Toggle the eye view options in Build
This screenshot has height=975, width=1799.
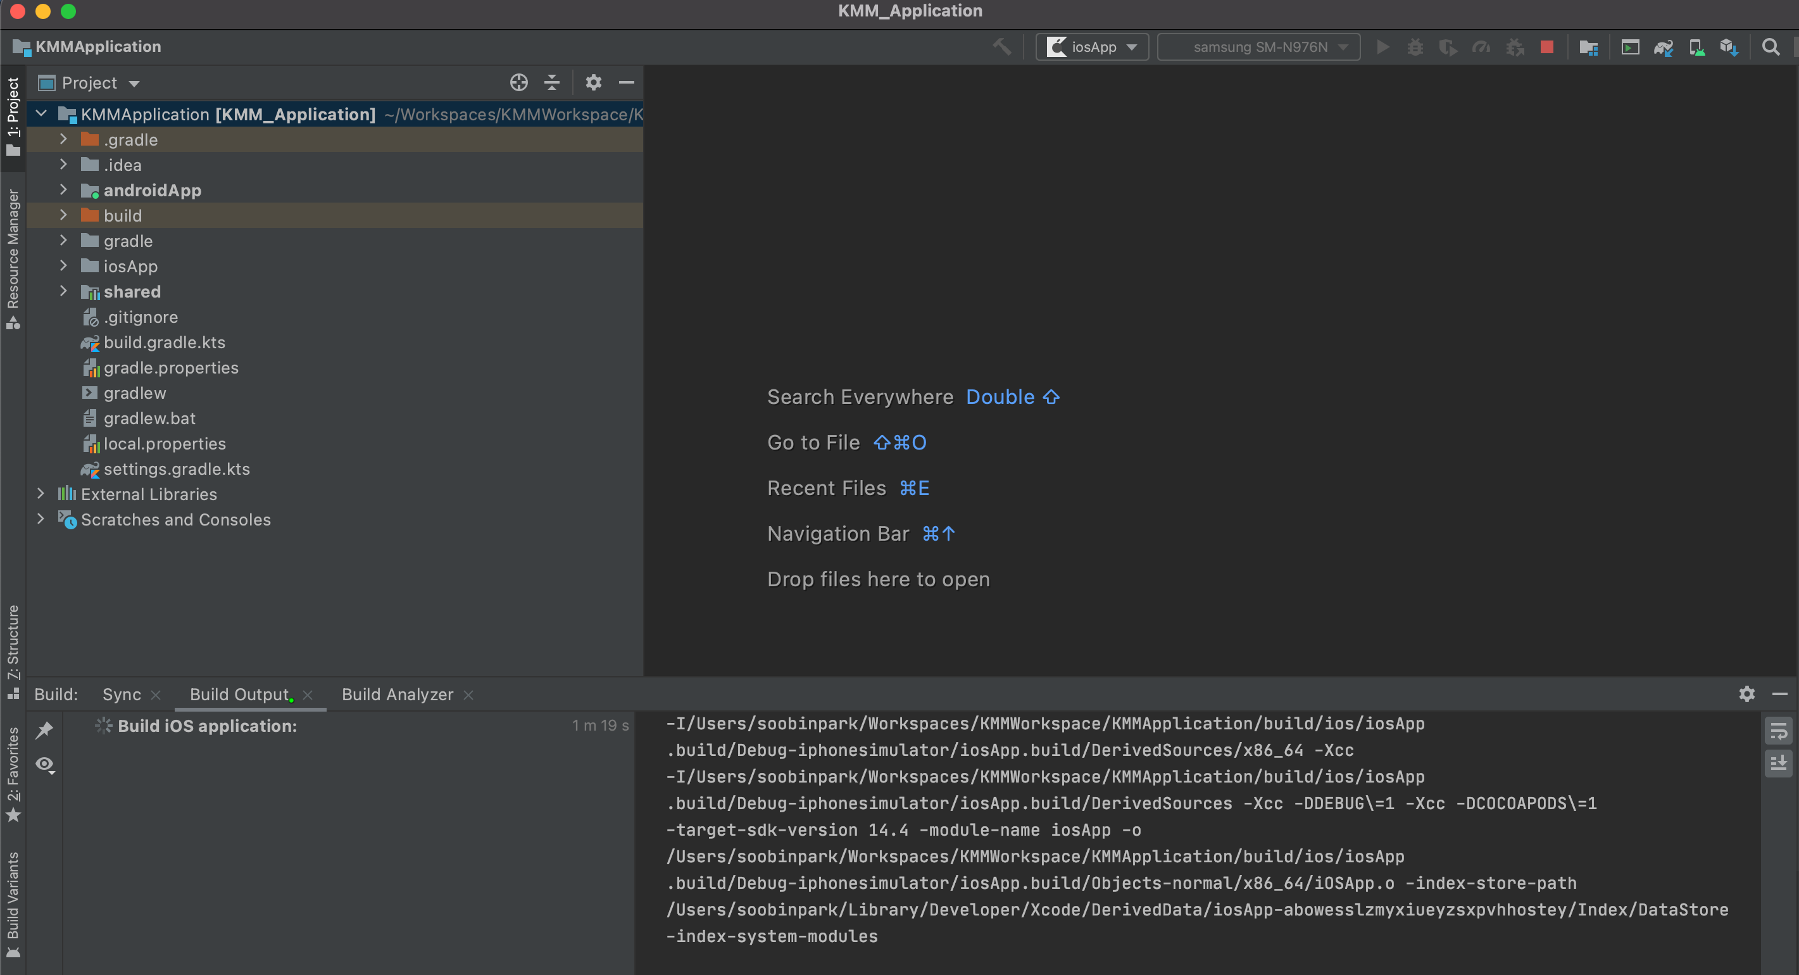tap(45, 764)
